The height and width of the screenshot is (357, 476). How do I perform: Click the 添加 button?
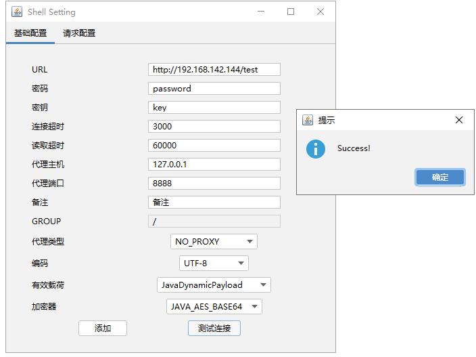coord(103,328)
